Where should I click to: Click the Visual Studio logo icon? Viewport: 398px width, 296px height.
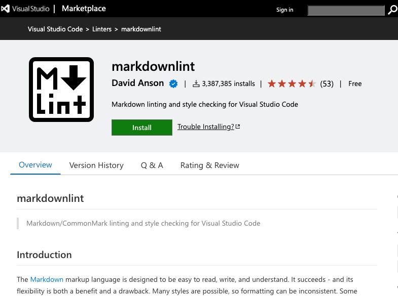pyautogui.click(x=5, y=9)
